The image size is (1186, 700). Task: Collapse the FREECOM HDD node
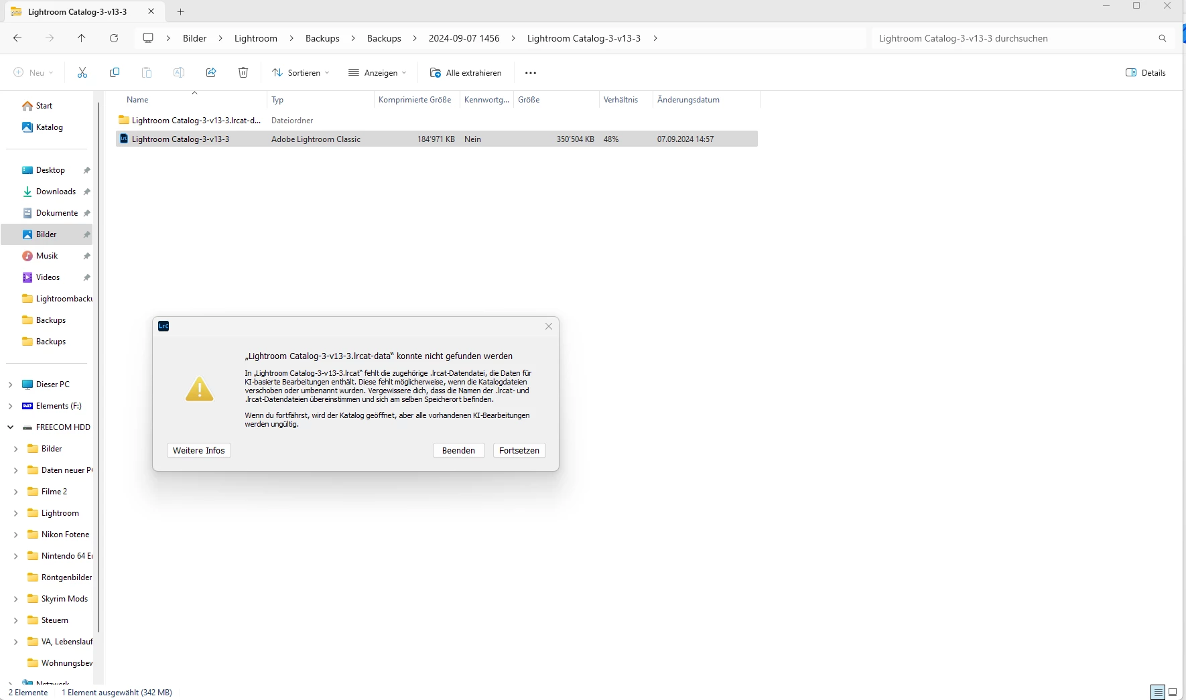(10, 427)
